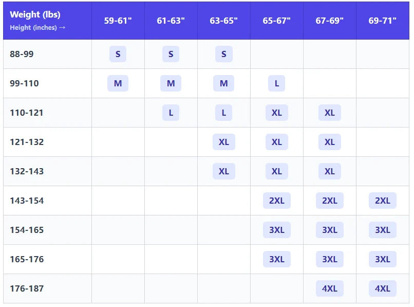Pick XL badge for 121-132 lbs, 63-65"
The width and height of the screenshot is (414, 307).
223,142
